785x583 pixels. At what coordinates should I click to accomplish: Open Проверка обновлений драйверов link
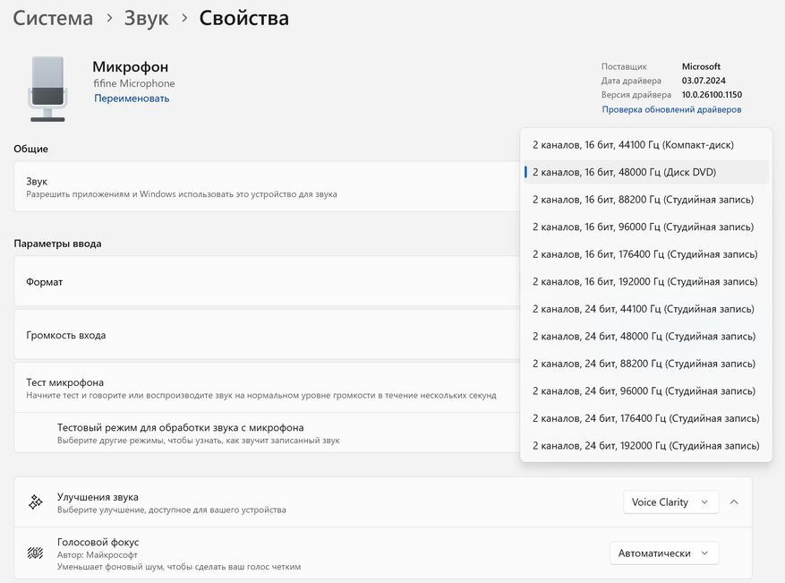[x=671, y=109]
